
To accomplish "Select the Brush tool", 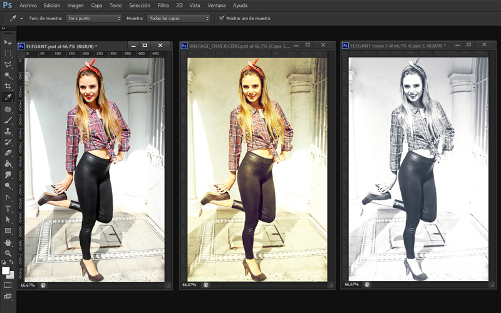I will 8,120.
